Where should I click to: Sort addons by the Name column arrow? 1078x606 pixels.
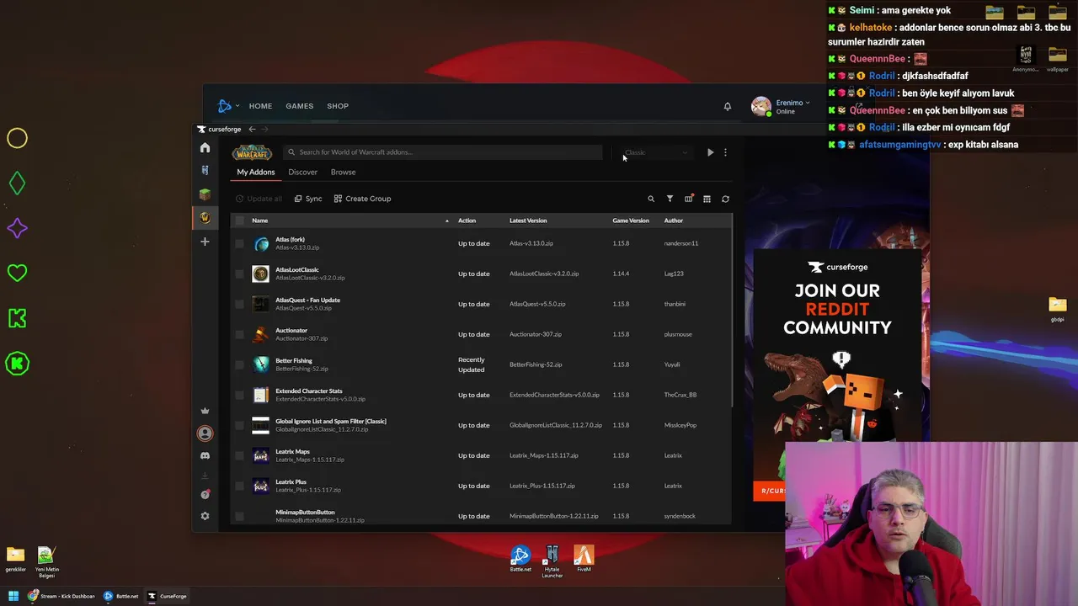point(447,221)
